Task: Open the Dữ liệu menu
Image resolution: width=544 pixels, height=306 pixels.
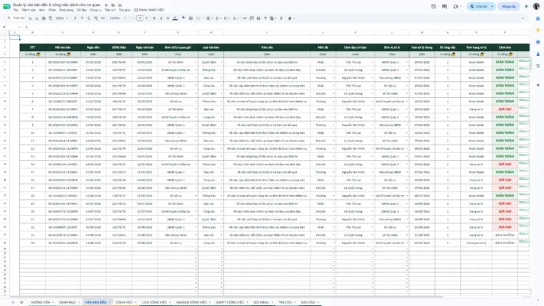Action: [82, 10]
